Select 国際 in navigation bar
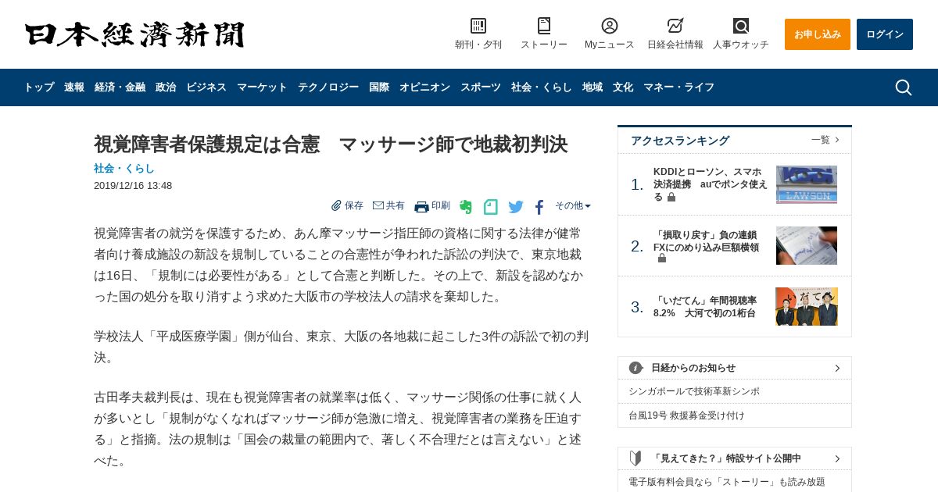Screen dimensions: 938x492 coord(379,87)
